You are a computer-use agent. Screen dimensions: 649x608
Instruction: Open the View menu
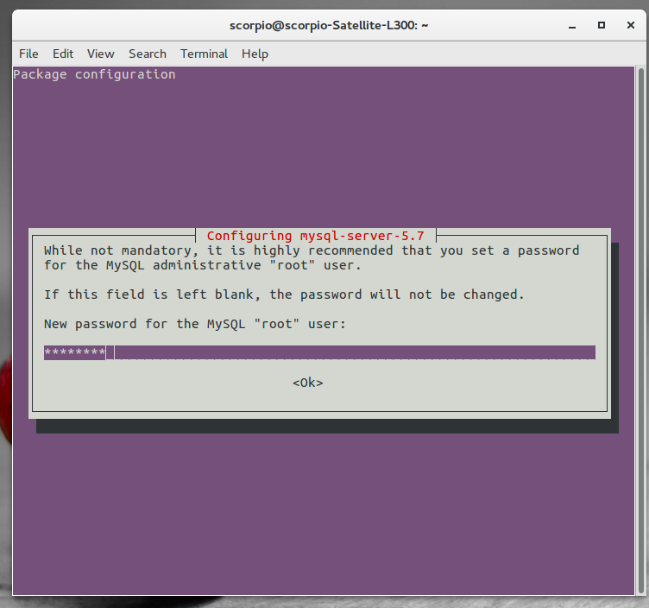tap(101, 54)
